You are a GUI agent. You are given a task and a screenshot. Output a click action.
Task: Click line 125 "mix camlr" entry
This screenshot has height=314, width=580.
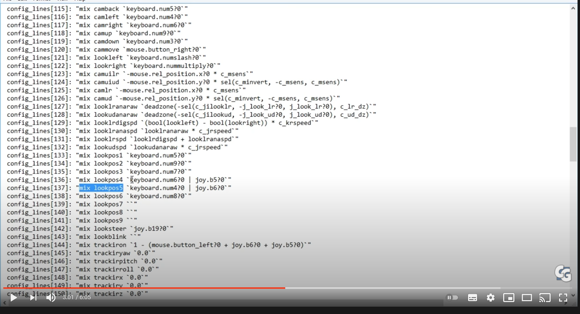coord(126,90)
